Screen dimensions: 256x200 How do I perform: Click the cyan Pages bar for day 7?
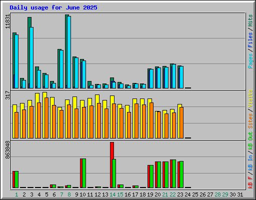click(x=61, y=69)
